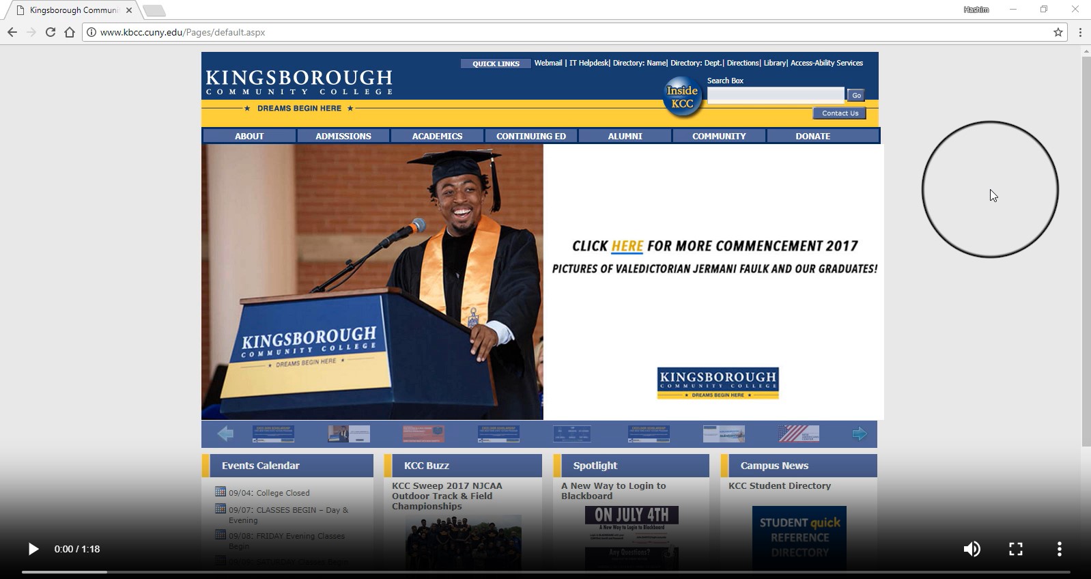Open the Chrome three-dot menu
Viewport: 1091px width, 579px height.
[1080, 32]
